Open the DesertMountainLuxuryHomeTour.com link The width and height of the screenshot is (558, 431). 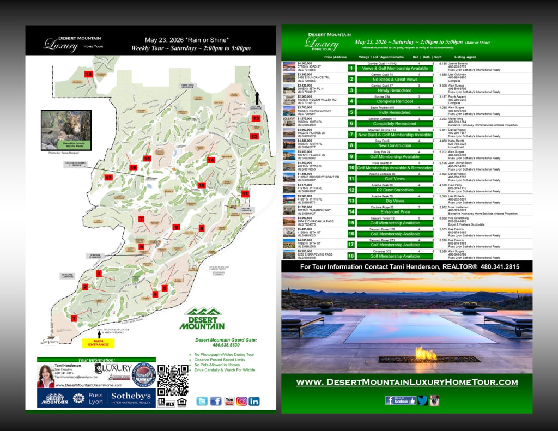(407, 383)
